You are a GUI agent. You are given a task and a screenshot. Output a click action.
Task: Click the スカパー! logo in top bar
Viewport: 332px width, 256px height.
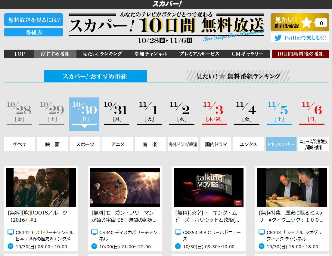point(167,4)
